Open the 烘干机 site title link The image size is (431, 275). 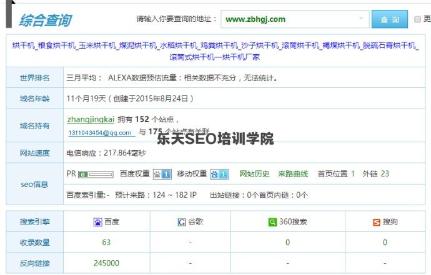pos(215,51)
